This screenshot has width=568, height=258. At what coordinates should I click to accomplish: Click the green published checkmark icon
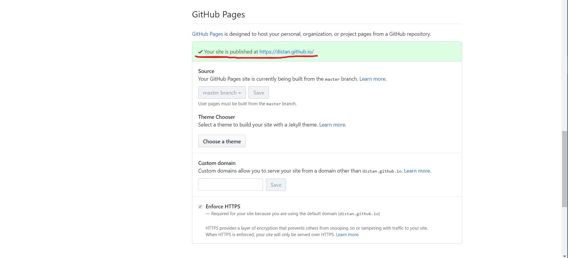click(x=200, y=52)
